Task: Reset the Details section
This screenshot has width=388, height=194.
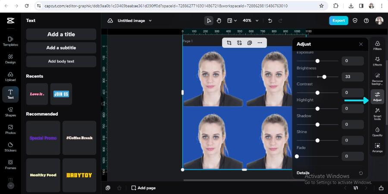Action: [x=361, y=173]
